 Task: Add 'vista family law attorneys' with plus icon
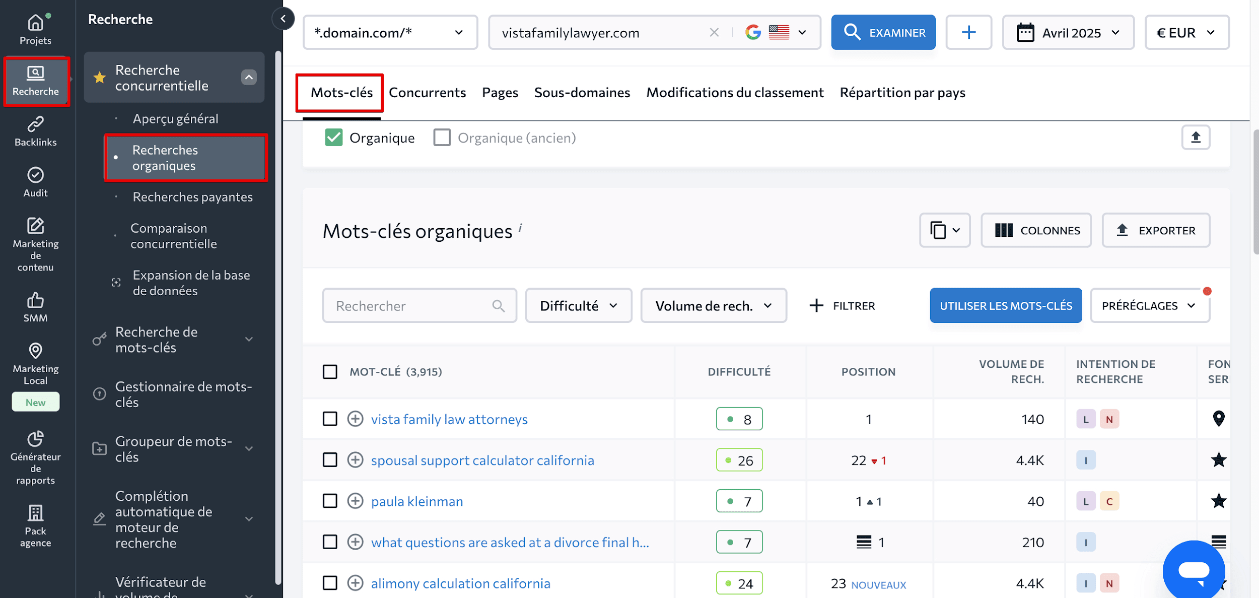coord(355,419)
